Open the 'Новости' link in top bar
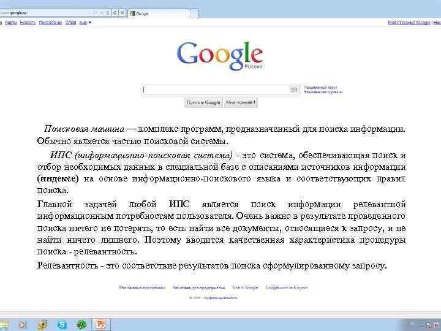Viewport: 441px width, 331px height. pyautogui.click(x=28, y=23)
